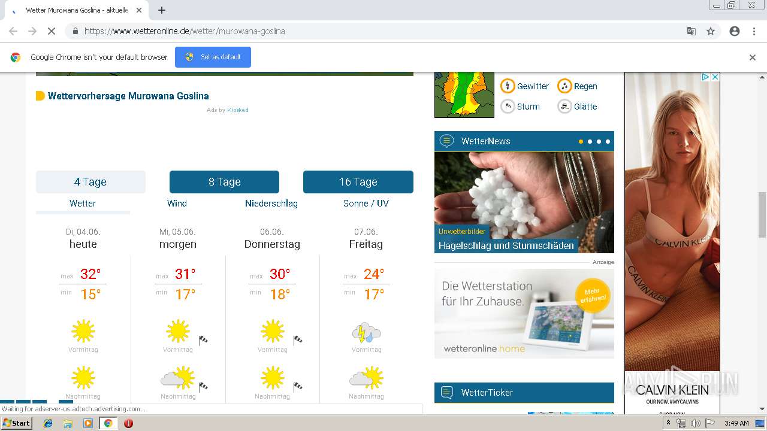
Task: Switch to the 16 Tage forecast
Action: 358,182
